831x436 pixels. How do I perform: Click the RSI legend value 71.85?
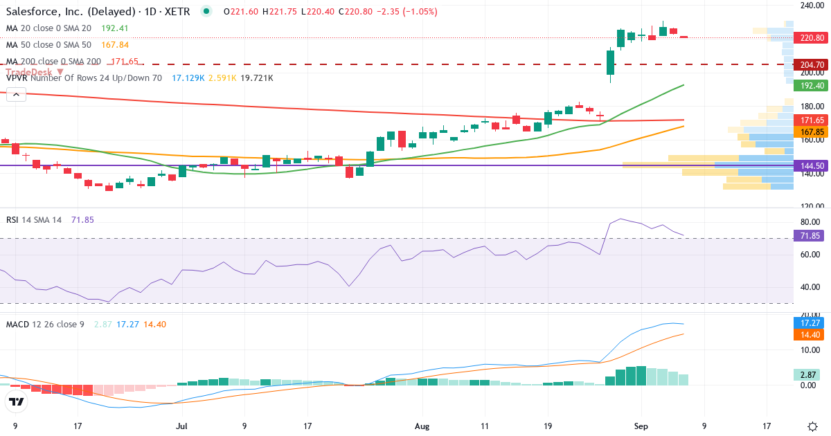pyautogui.click(x=82, y=219)
